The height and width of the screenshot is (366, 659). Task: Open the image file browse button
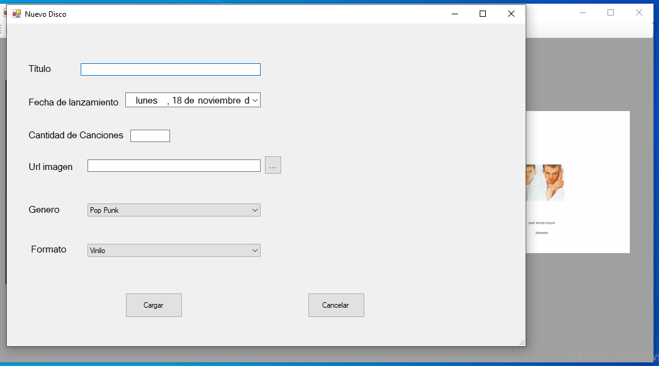[272, 165]
